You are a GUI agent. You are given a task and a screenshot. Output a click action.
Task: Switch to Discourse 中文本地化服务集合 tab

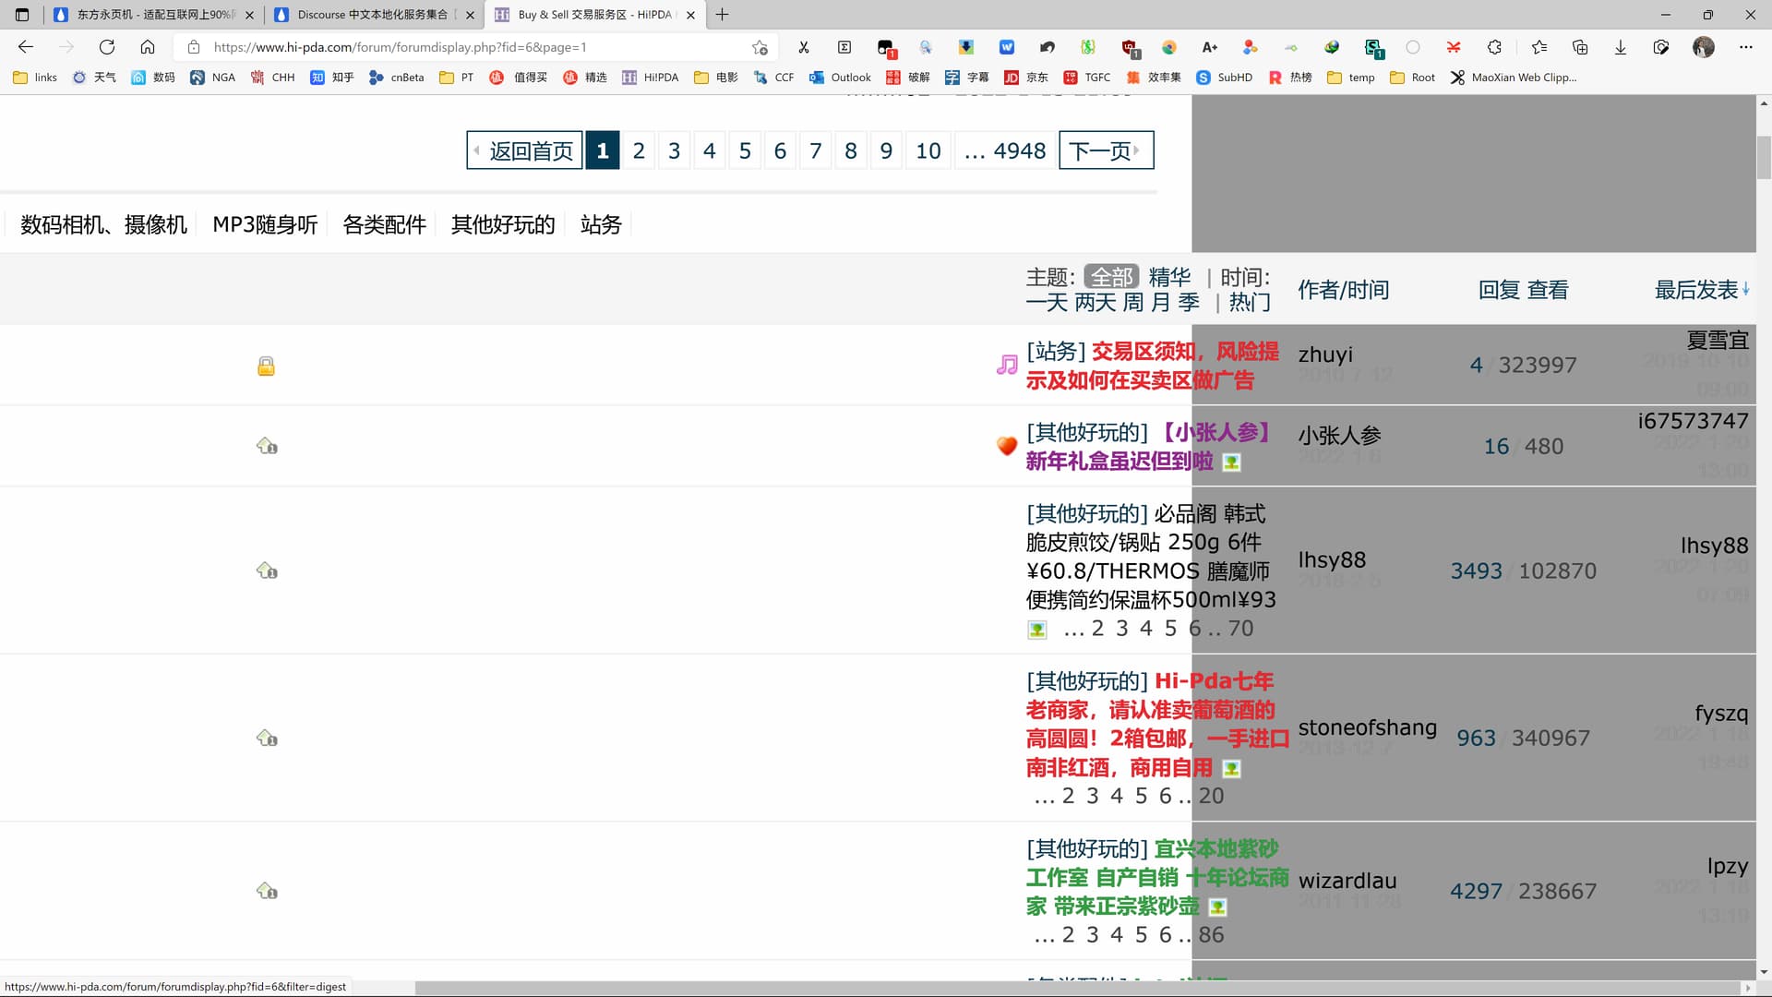(x=371, y=15)
